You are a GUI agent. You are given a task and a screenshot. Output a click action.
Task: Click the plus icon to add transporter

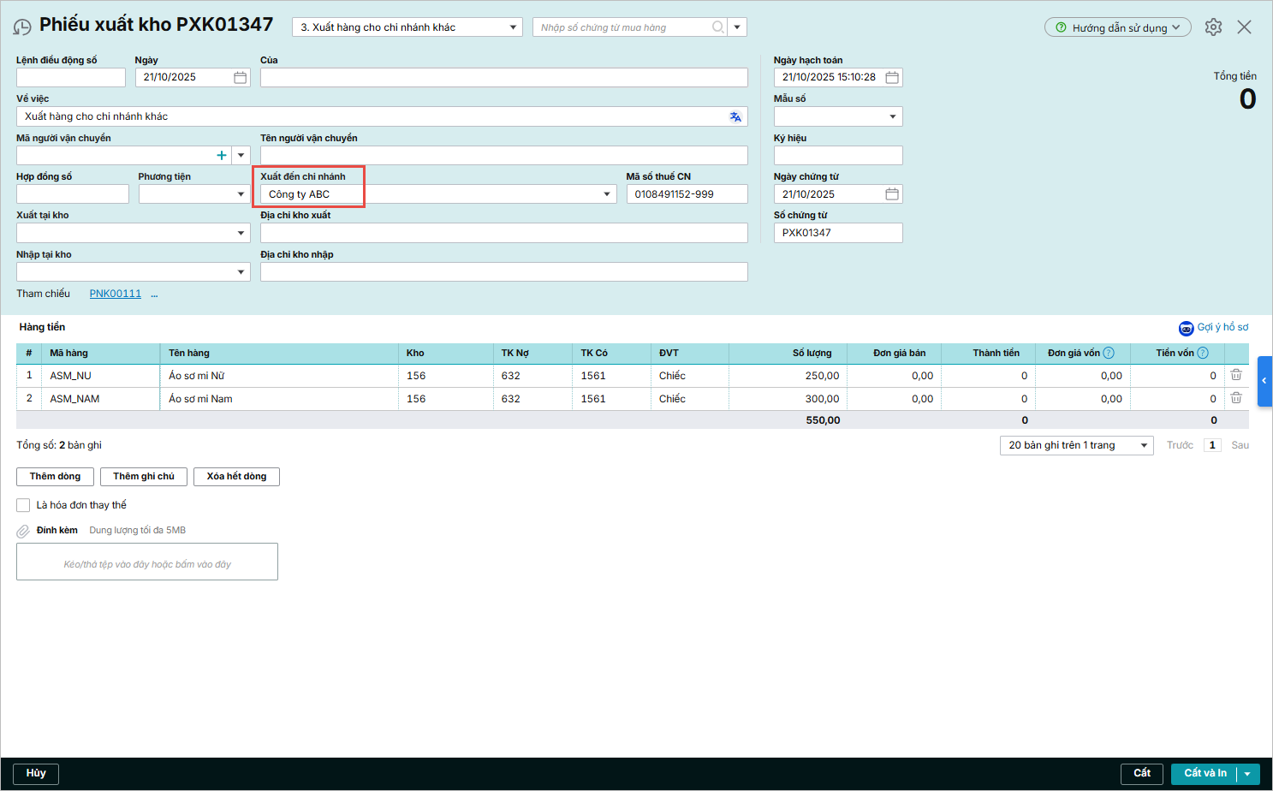tap(222, 156)
